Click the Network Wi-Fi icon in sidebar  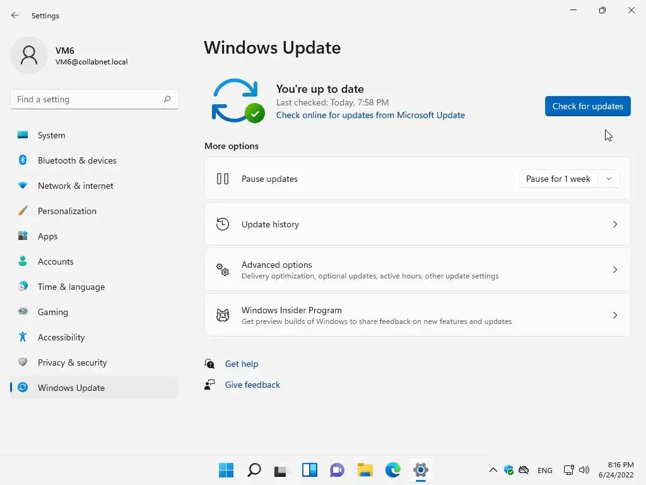[23, 186]
